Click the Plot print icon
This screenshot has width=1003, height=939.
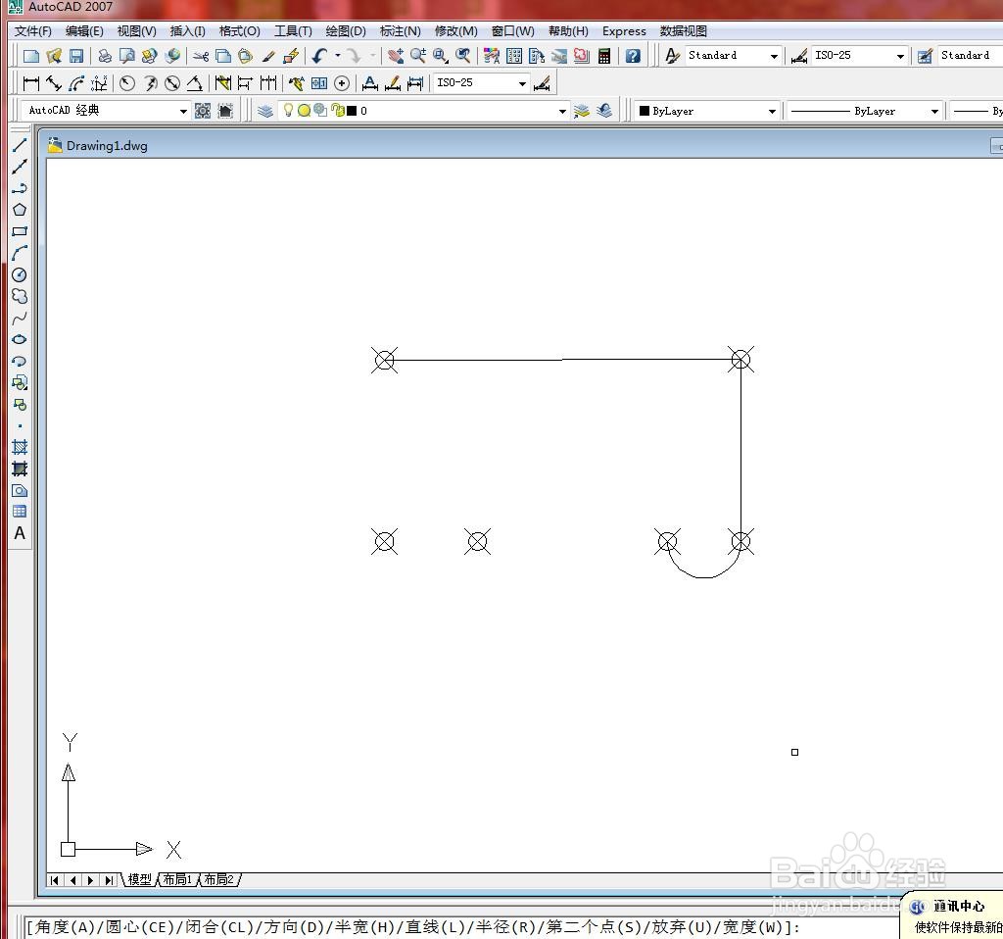click(105, 56)
